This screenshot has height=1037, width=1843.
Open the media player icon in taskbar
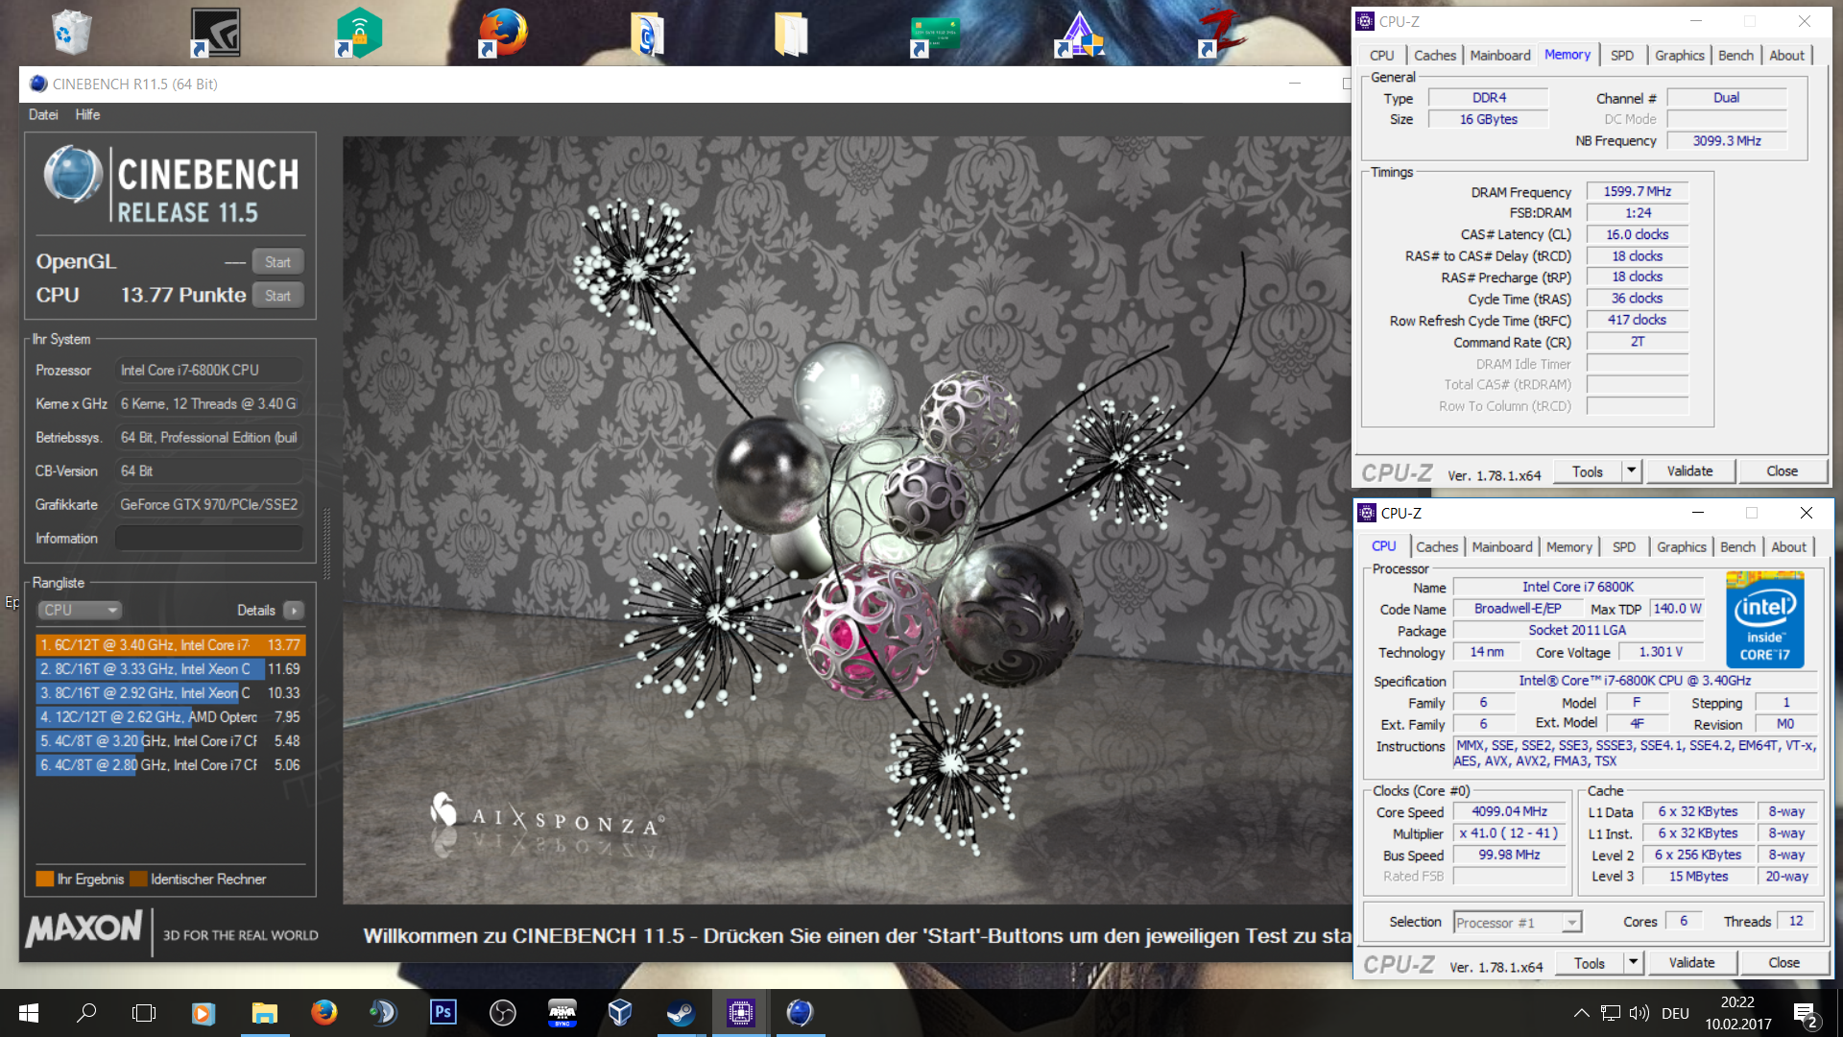click(x=203, y=1013)
